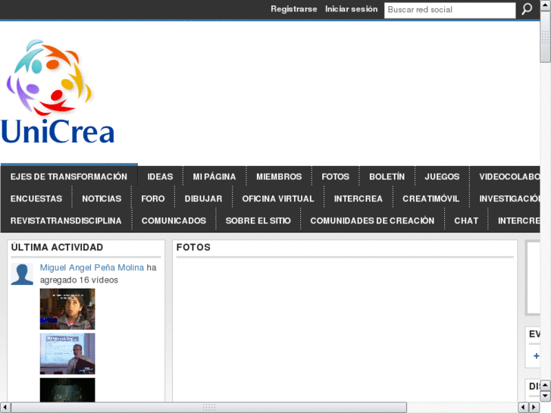The image size is (551, 413).
Task: Go to Noticias
Action: click(102, 199)
